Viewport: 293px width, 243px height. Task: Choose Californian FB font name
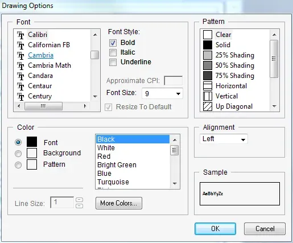coord(49,45)
